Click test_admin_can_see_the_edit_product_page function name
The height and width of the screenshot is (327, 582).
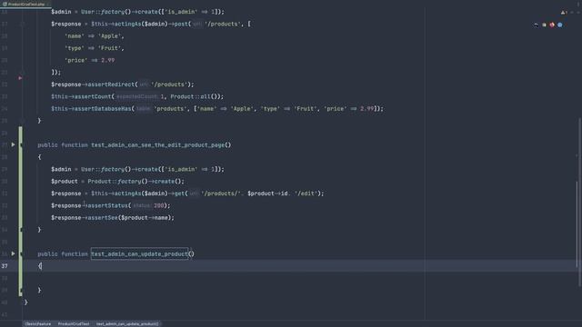[157, 145]
